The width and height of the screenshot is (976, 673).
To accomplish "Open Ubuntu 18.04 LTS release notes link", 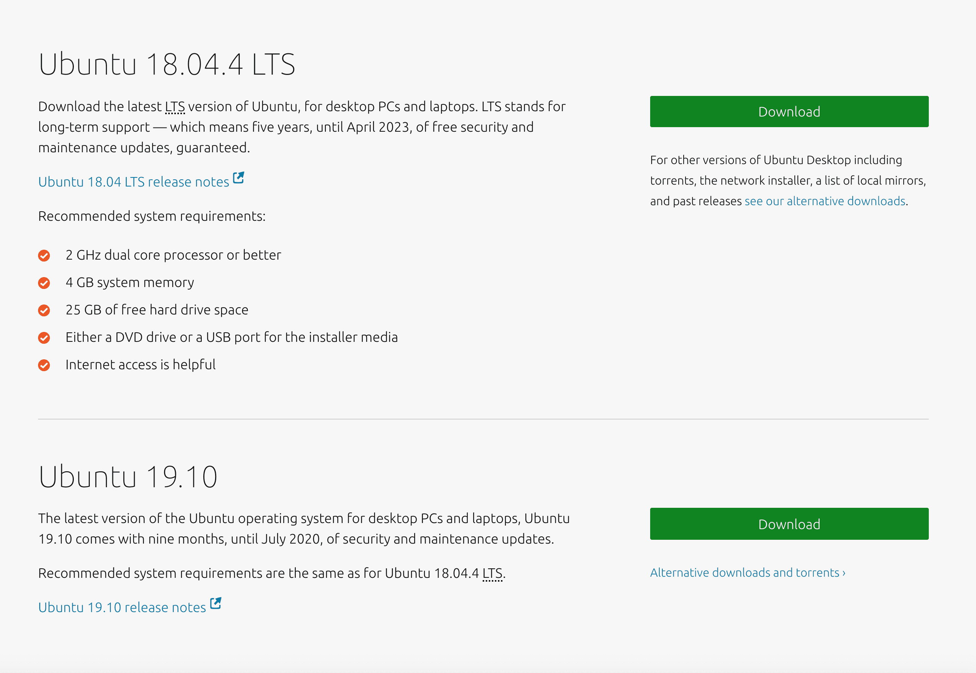I will pos(134,182).
